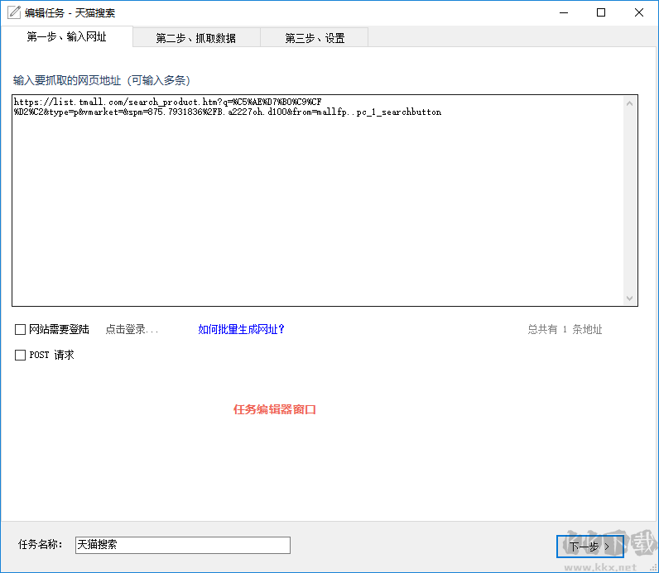Switch to the 第一步、输入网址 tab

pyautogui.click(x=66, y=37)
